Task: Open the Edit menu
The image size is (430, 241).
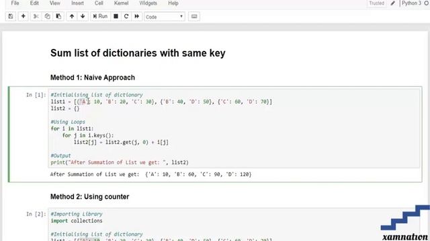Action: 34,3
